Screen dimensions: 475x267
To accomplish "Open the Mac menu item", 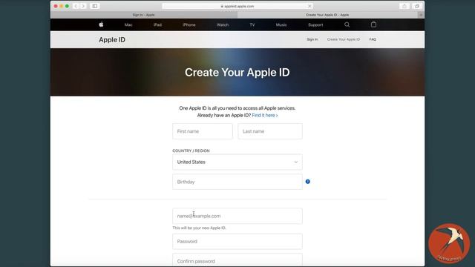I will point(128,24).
